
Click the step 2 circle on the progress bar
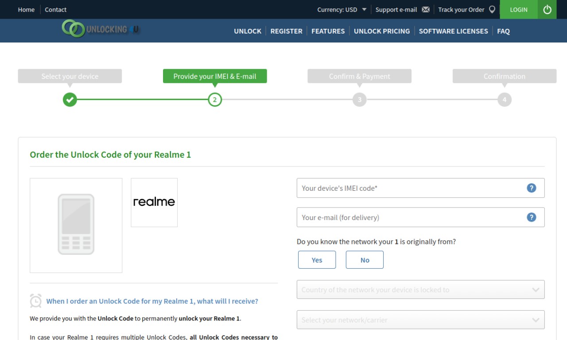coord(215,100)
